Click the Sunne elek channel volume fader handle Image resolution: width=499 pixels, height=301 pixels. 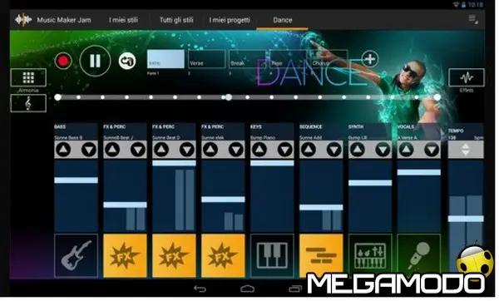click(223, 200)
